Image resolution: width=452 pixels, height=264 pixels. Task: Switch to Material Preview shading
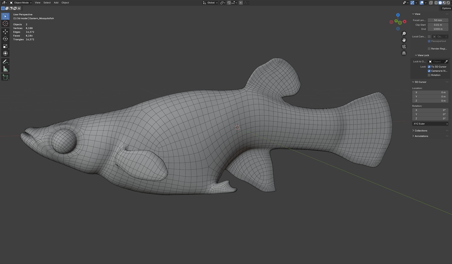[x=444, y=3]
